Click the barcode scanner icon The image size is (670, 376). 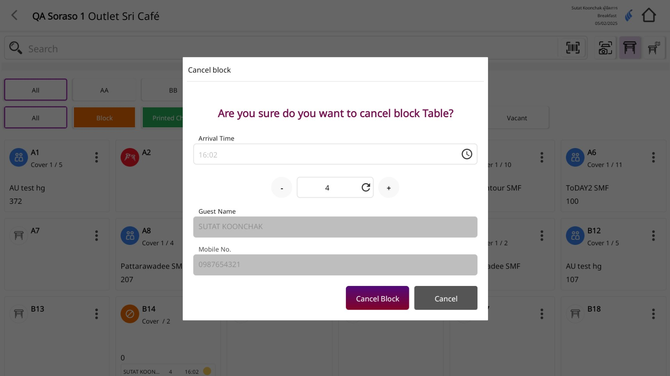[x=573, y=48]
